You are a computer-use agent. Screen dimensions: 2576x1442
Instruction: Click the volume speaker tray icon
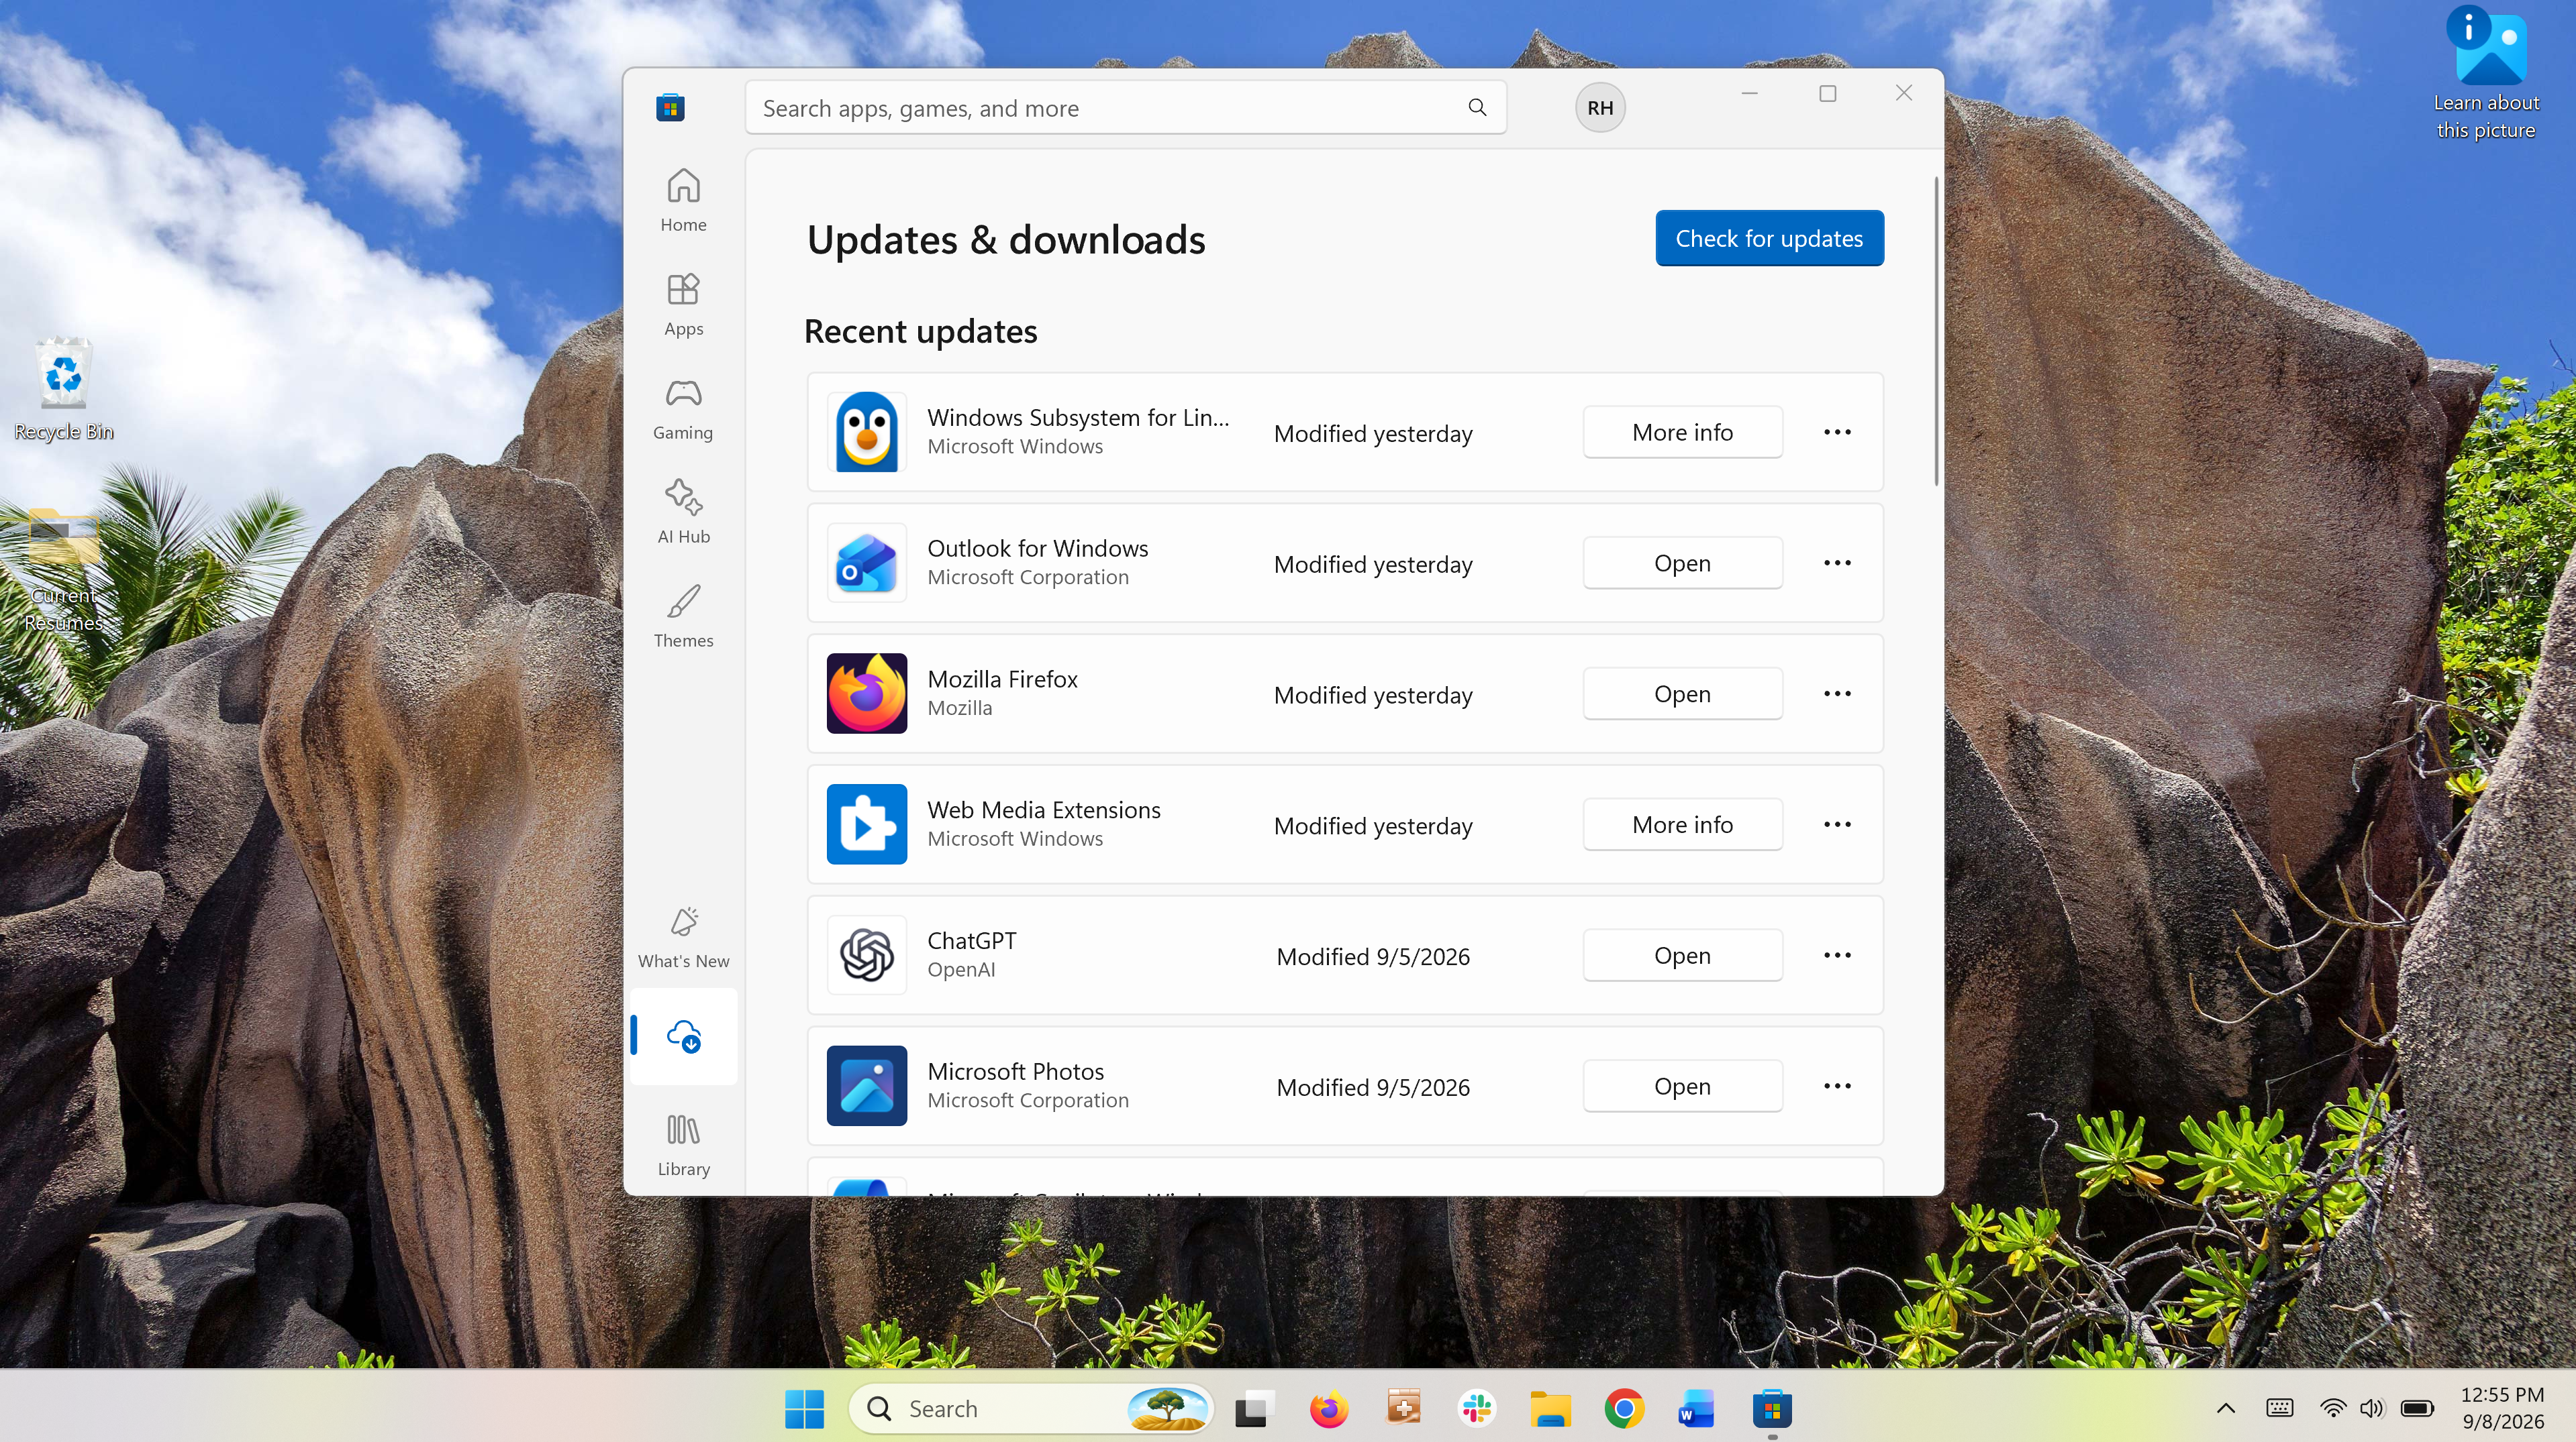(2371, 1409)
